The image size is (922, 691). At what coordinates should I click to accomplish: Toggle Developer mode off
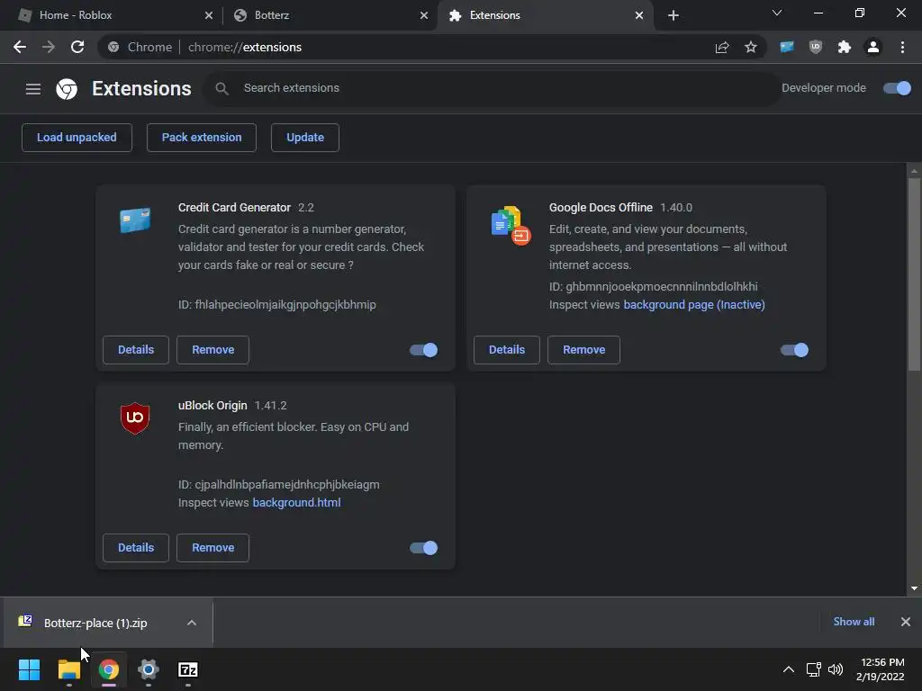tap(898, 88)
